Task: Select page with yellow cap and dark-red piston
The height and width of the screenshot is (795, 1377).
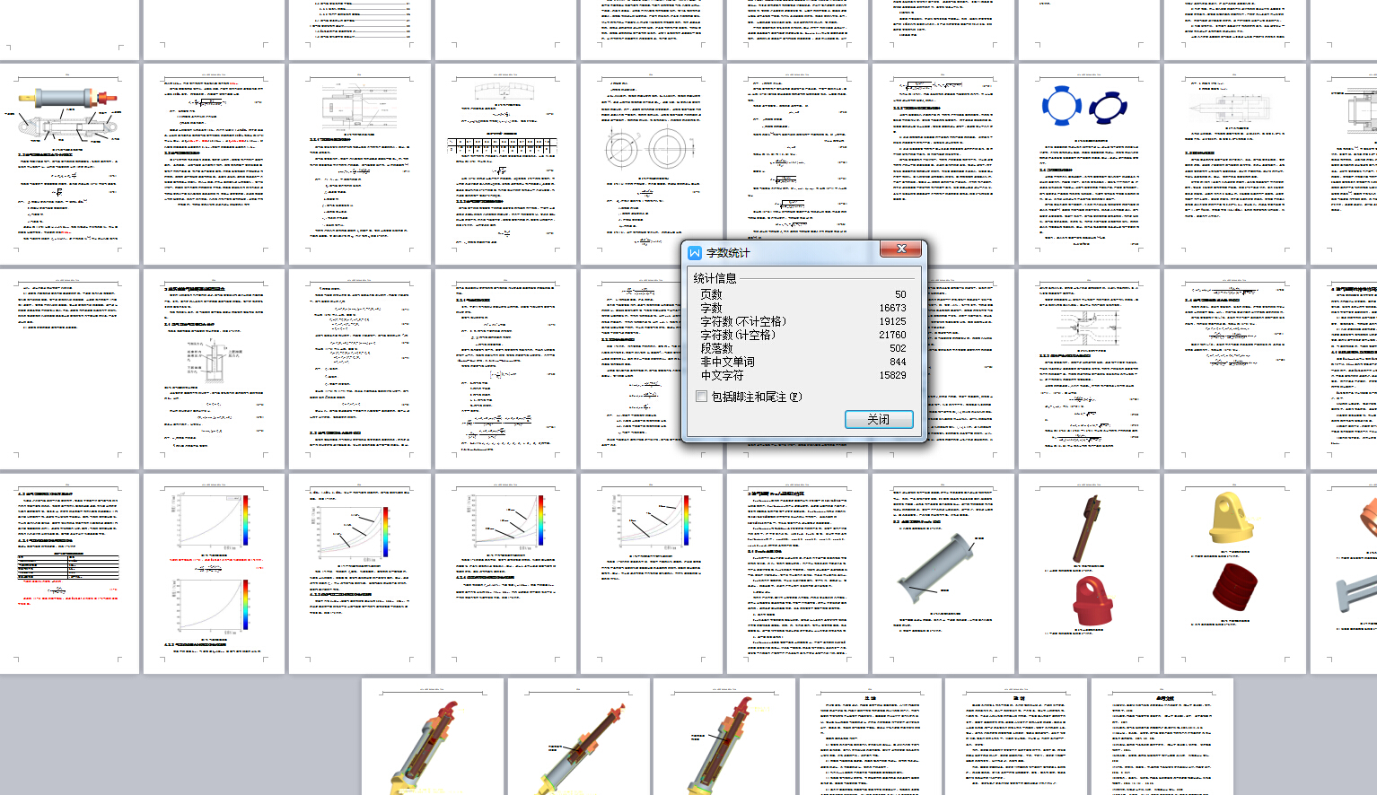Action: (1234, 574)
